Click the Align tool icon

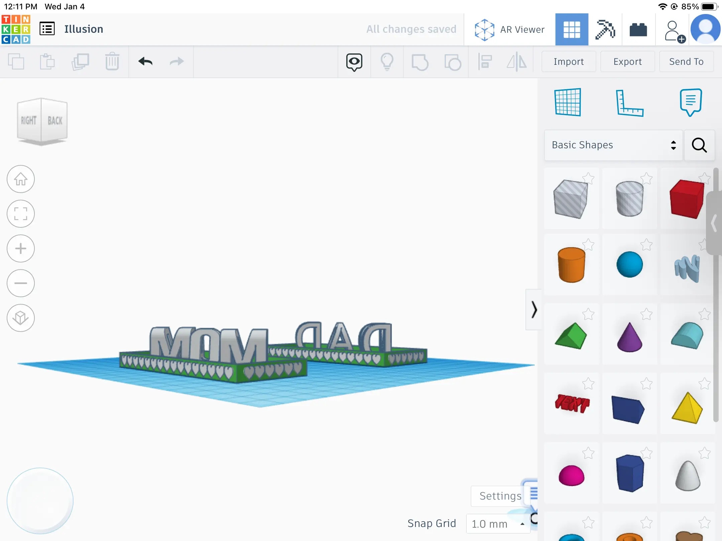[485, 62]
